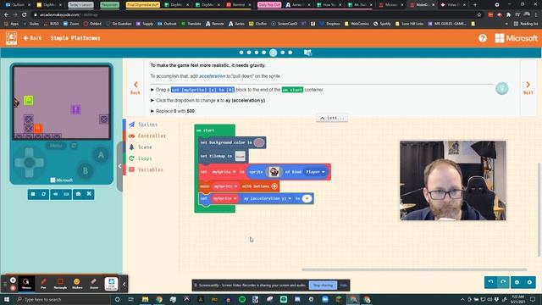542x305 pixels.
Task: Open Stickers in Screencastify toolbar
Action: pyautogui.click(x=77, y=284)
